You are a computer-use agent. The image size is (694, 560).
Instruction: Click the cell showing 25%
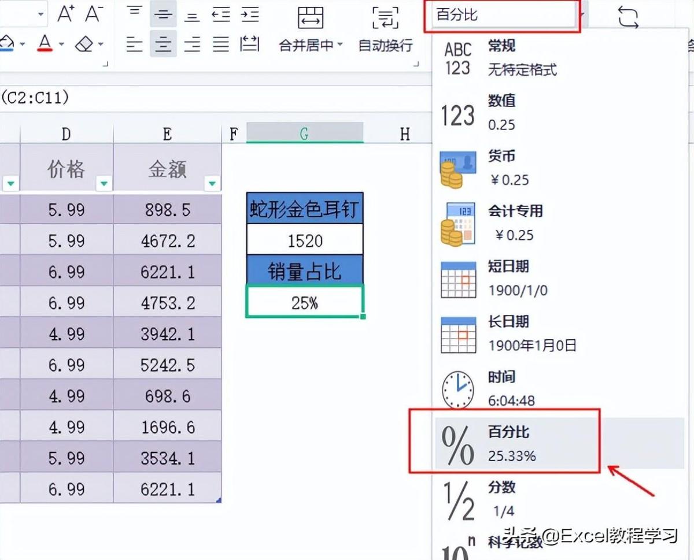coord(304,302)
